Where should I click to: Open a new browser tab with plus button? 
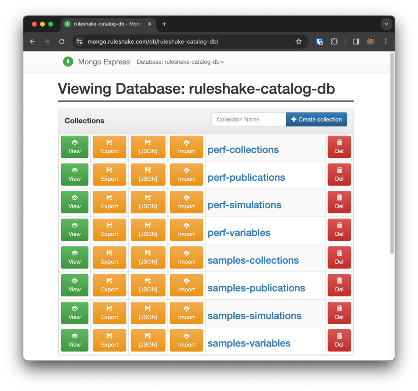pyautogui.click(x=164, y=24)
